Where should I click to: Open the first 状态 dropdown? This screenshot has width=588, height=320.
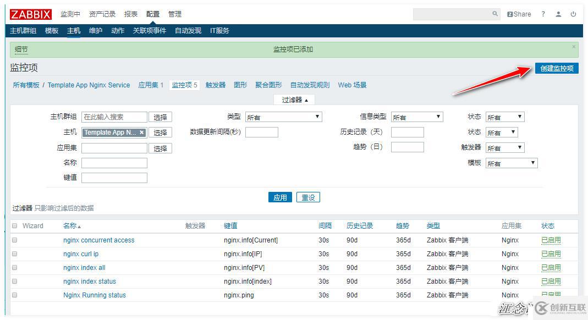(x=505, y=117)
